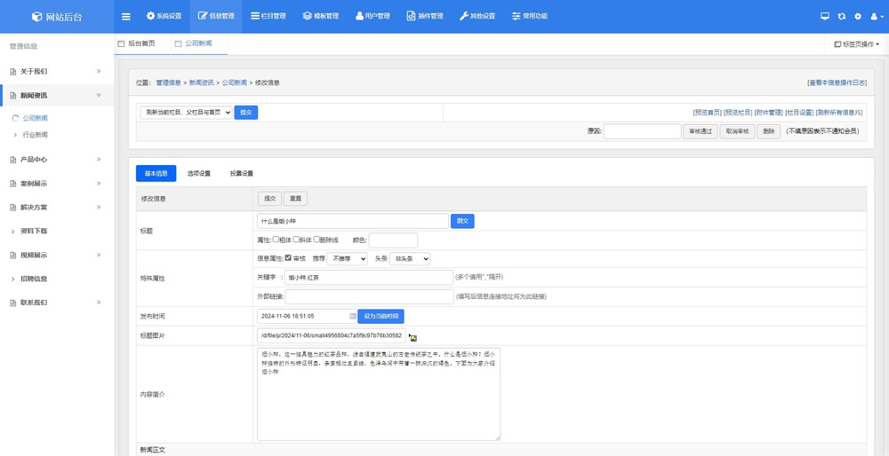889x456 pixels.
Task: Open 插件管理 in the top navigation
Action: click(424, 16)
